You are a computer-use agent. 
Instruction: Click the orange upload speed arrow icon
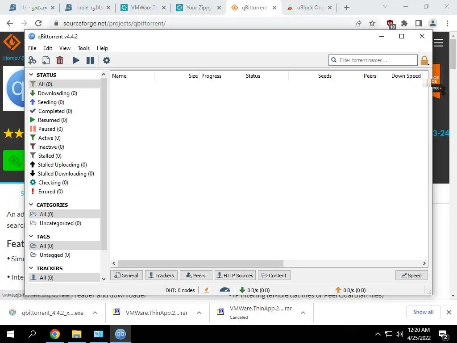click(338, 290)
